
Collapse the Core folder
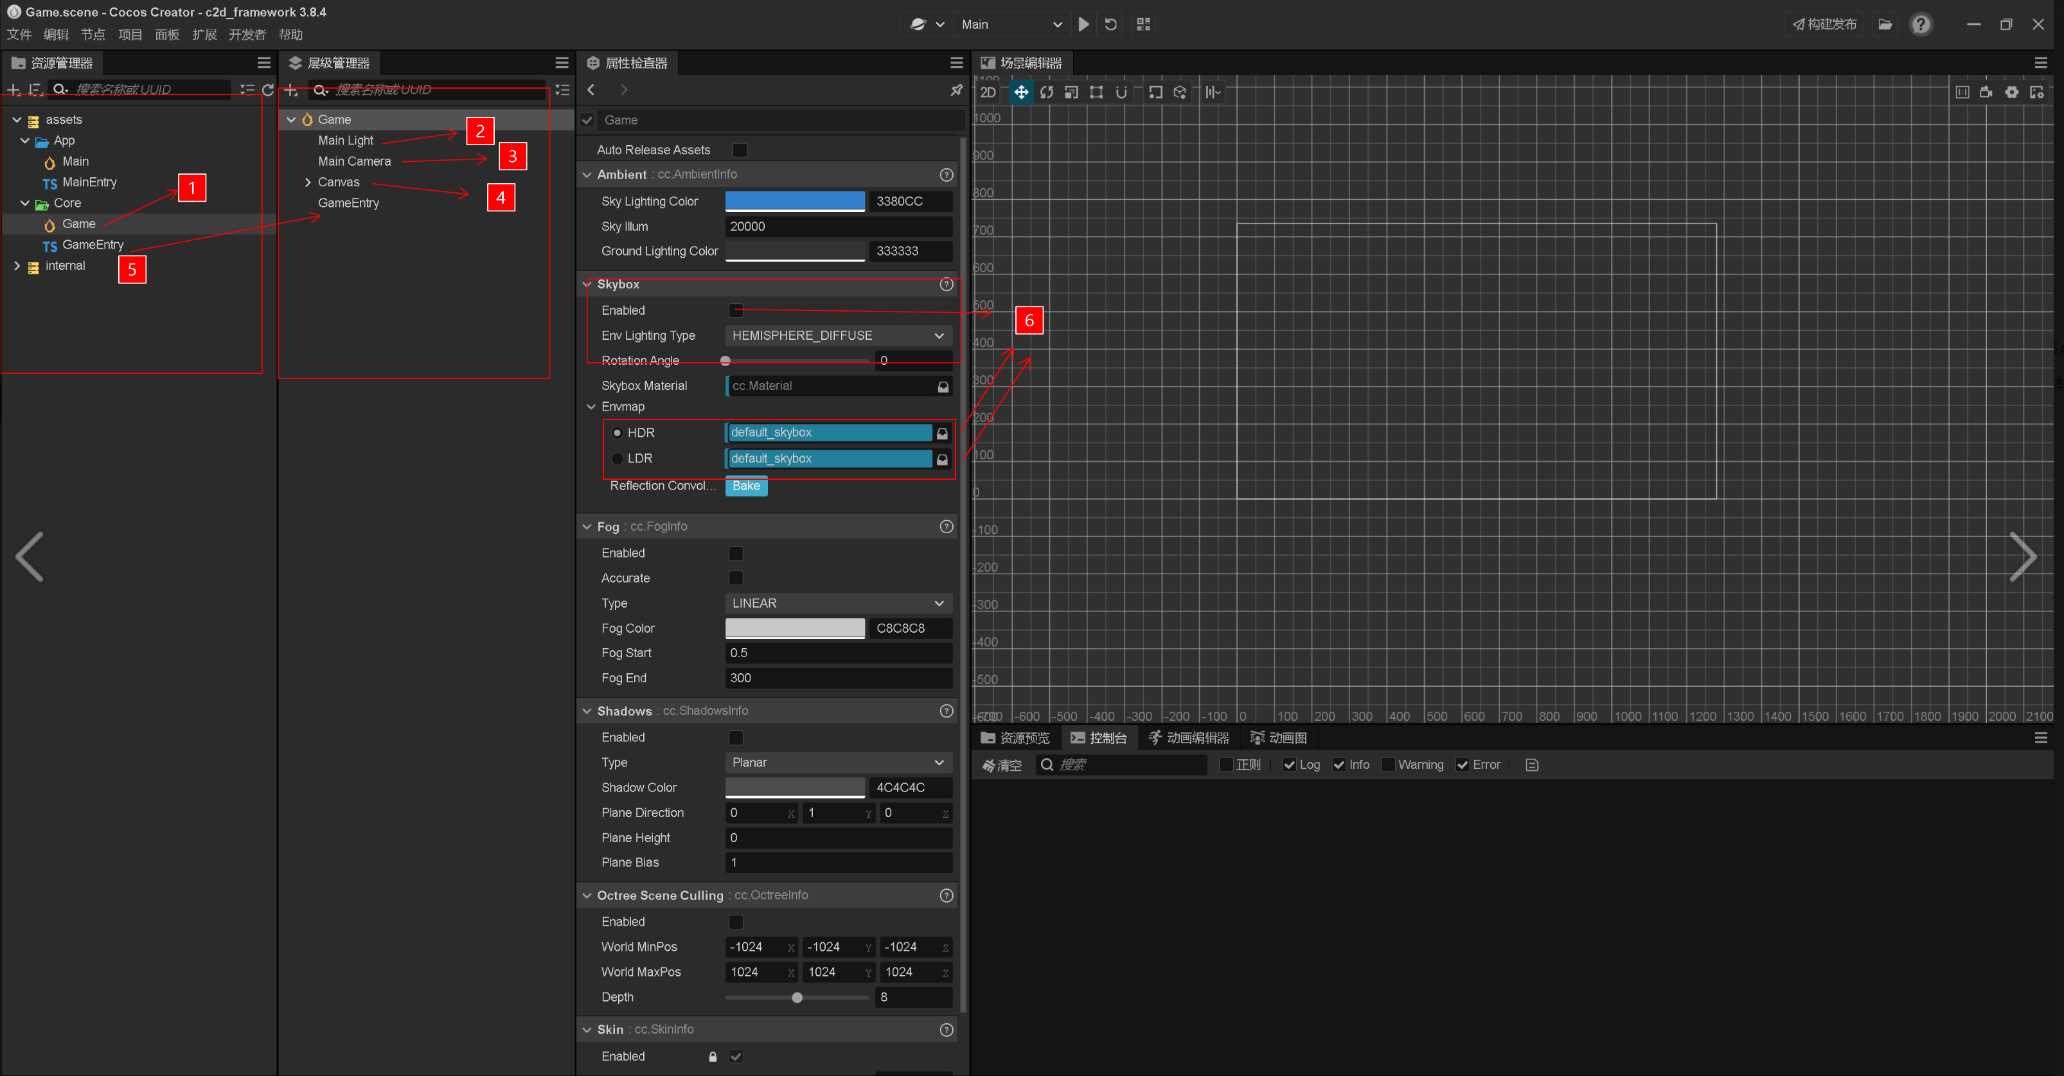click(25, 203)
